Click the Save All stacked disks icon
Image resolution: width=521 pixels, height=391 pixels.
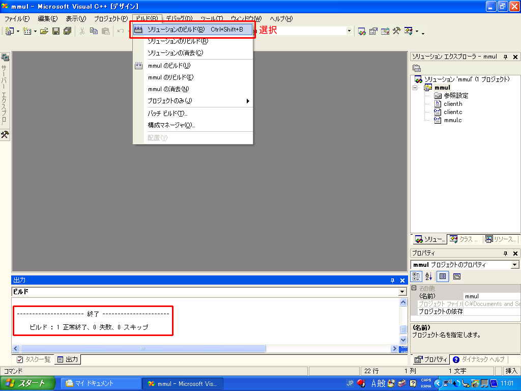pos(68,31)
